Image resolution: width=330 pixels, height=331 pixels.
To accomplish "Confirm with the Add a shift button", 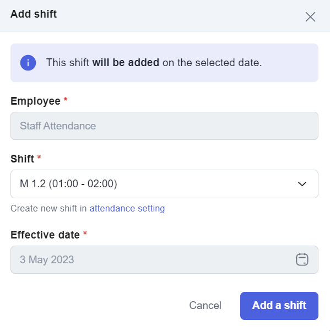I will click(279, 306).
